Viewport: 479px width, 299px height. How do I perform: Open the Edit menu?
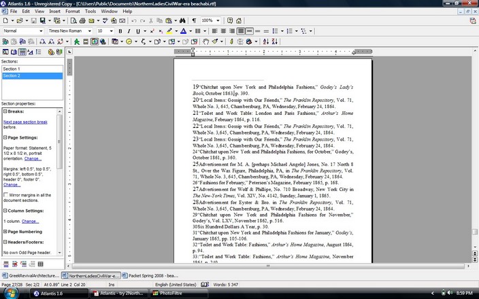[26, 12]
